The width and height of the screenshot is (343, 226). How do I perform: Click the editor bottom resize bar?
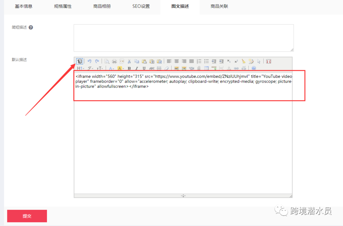click(183, 195)
